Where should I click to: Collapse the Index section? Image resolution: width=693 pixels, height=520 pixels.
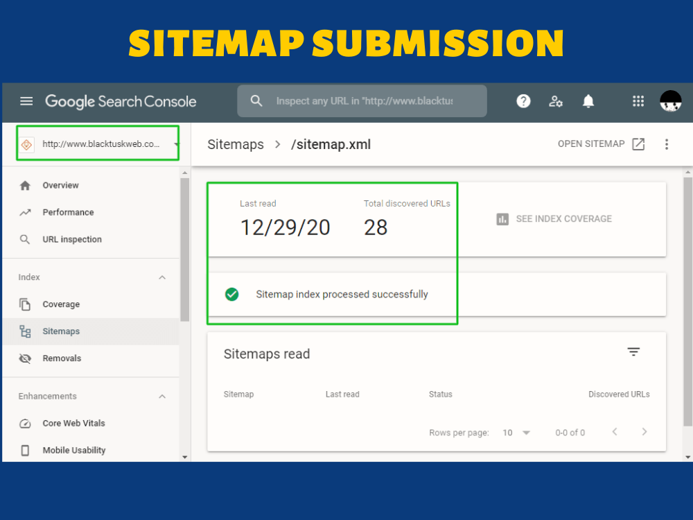pos(162,278)
